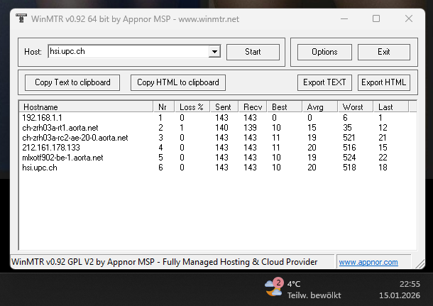Maximize the WinMTR window
The image size is (433, 306).
(x=376, y=18)
